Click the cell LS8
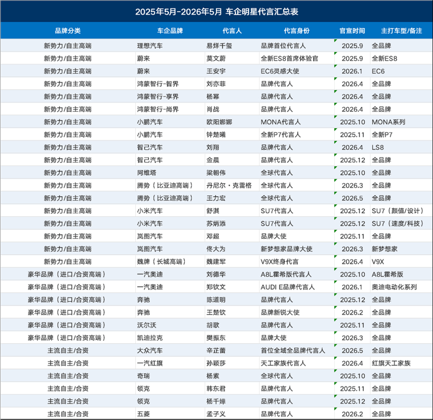Screen dimensions: 433x420 pyautogui.click(x=378, y=147)
